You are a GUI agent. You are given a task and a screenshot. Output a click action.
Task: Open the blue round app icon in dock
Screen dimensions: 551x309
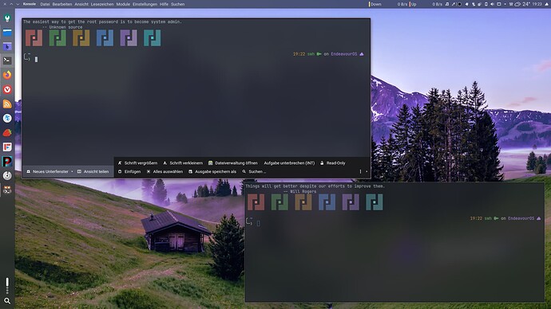[x=7, y=118]
